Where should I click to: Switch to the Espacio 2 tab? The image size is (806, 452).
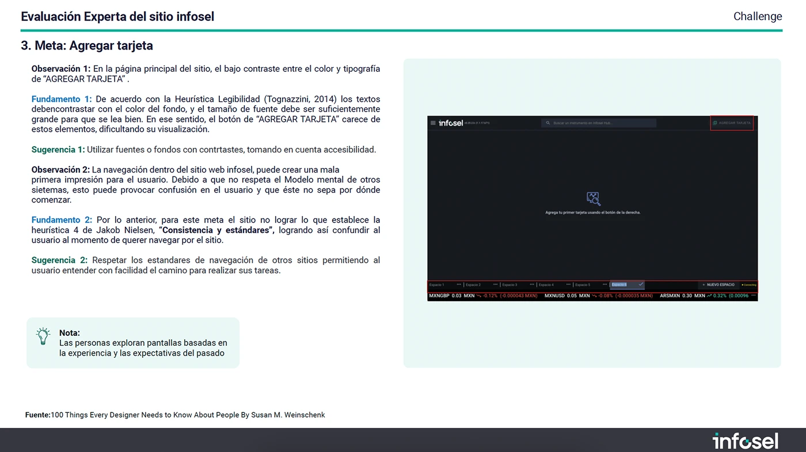473,285
